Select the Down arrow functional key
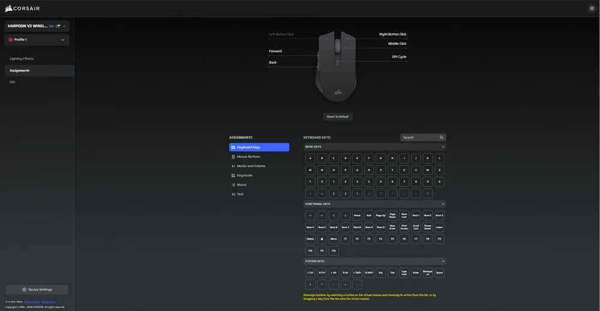Screen dimensions: 600x311 point(322,216)
